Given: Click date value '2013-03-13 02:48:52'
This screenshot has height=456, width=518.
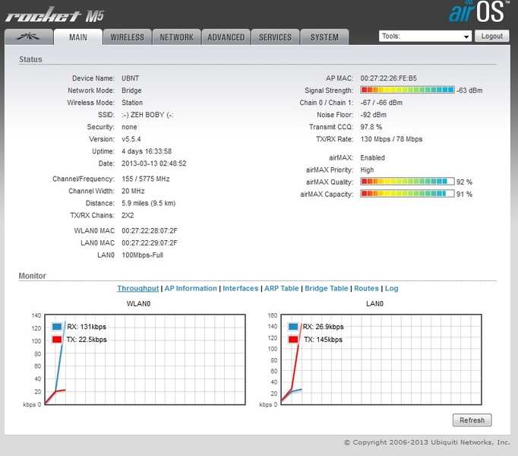Looking at the screenshot, I should pos(154,163).
